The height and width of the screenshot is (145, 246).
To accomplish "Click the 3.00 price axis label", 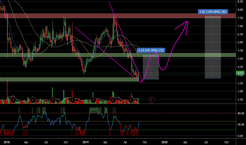I will point(240,91).
